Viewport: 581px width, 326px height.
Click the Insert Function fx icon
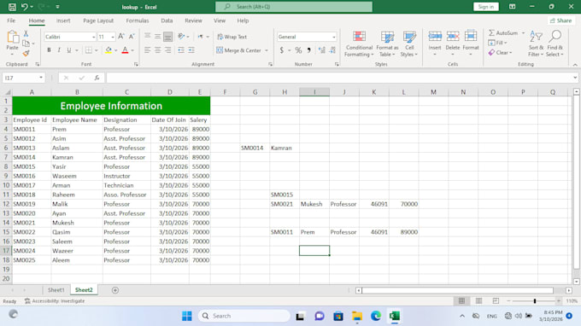point(97,78)
